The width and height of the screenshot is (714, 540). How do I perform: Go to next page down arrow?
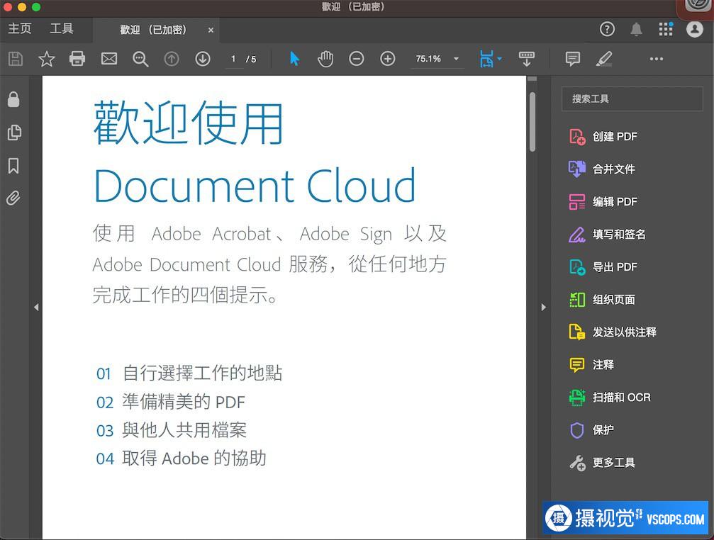[203, 59]
